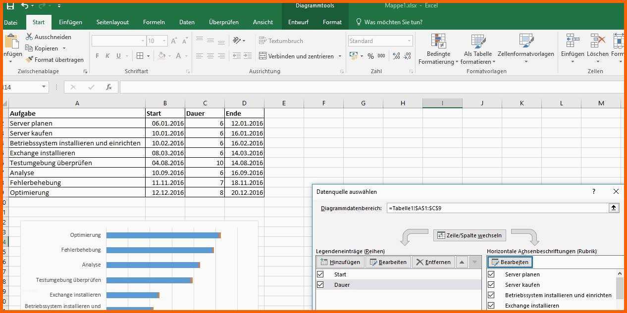
Task: Cut selection with the Ausschneiden scissors
Action: coord(49,37)
